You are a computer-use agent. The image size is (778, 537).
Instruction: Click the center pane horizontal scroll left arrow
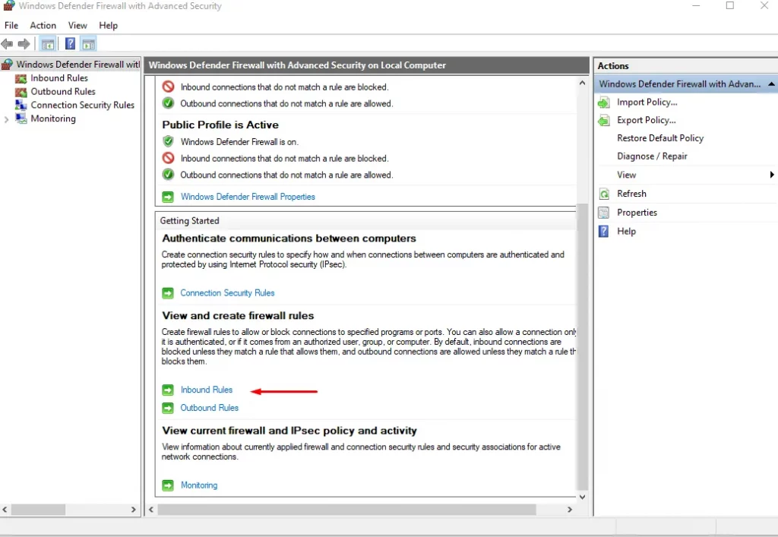(x=151, y=510)
